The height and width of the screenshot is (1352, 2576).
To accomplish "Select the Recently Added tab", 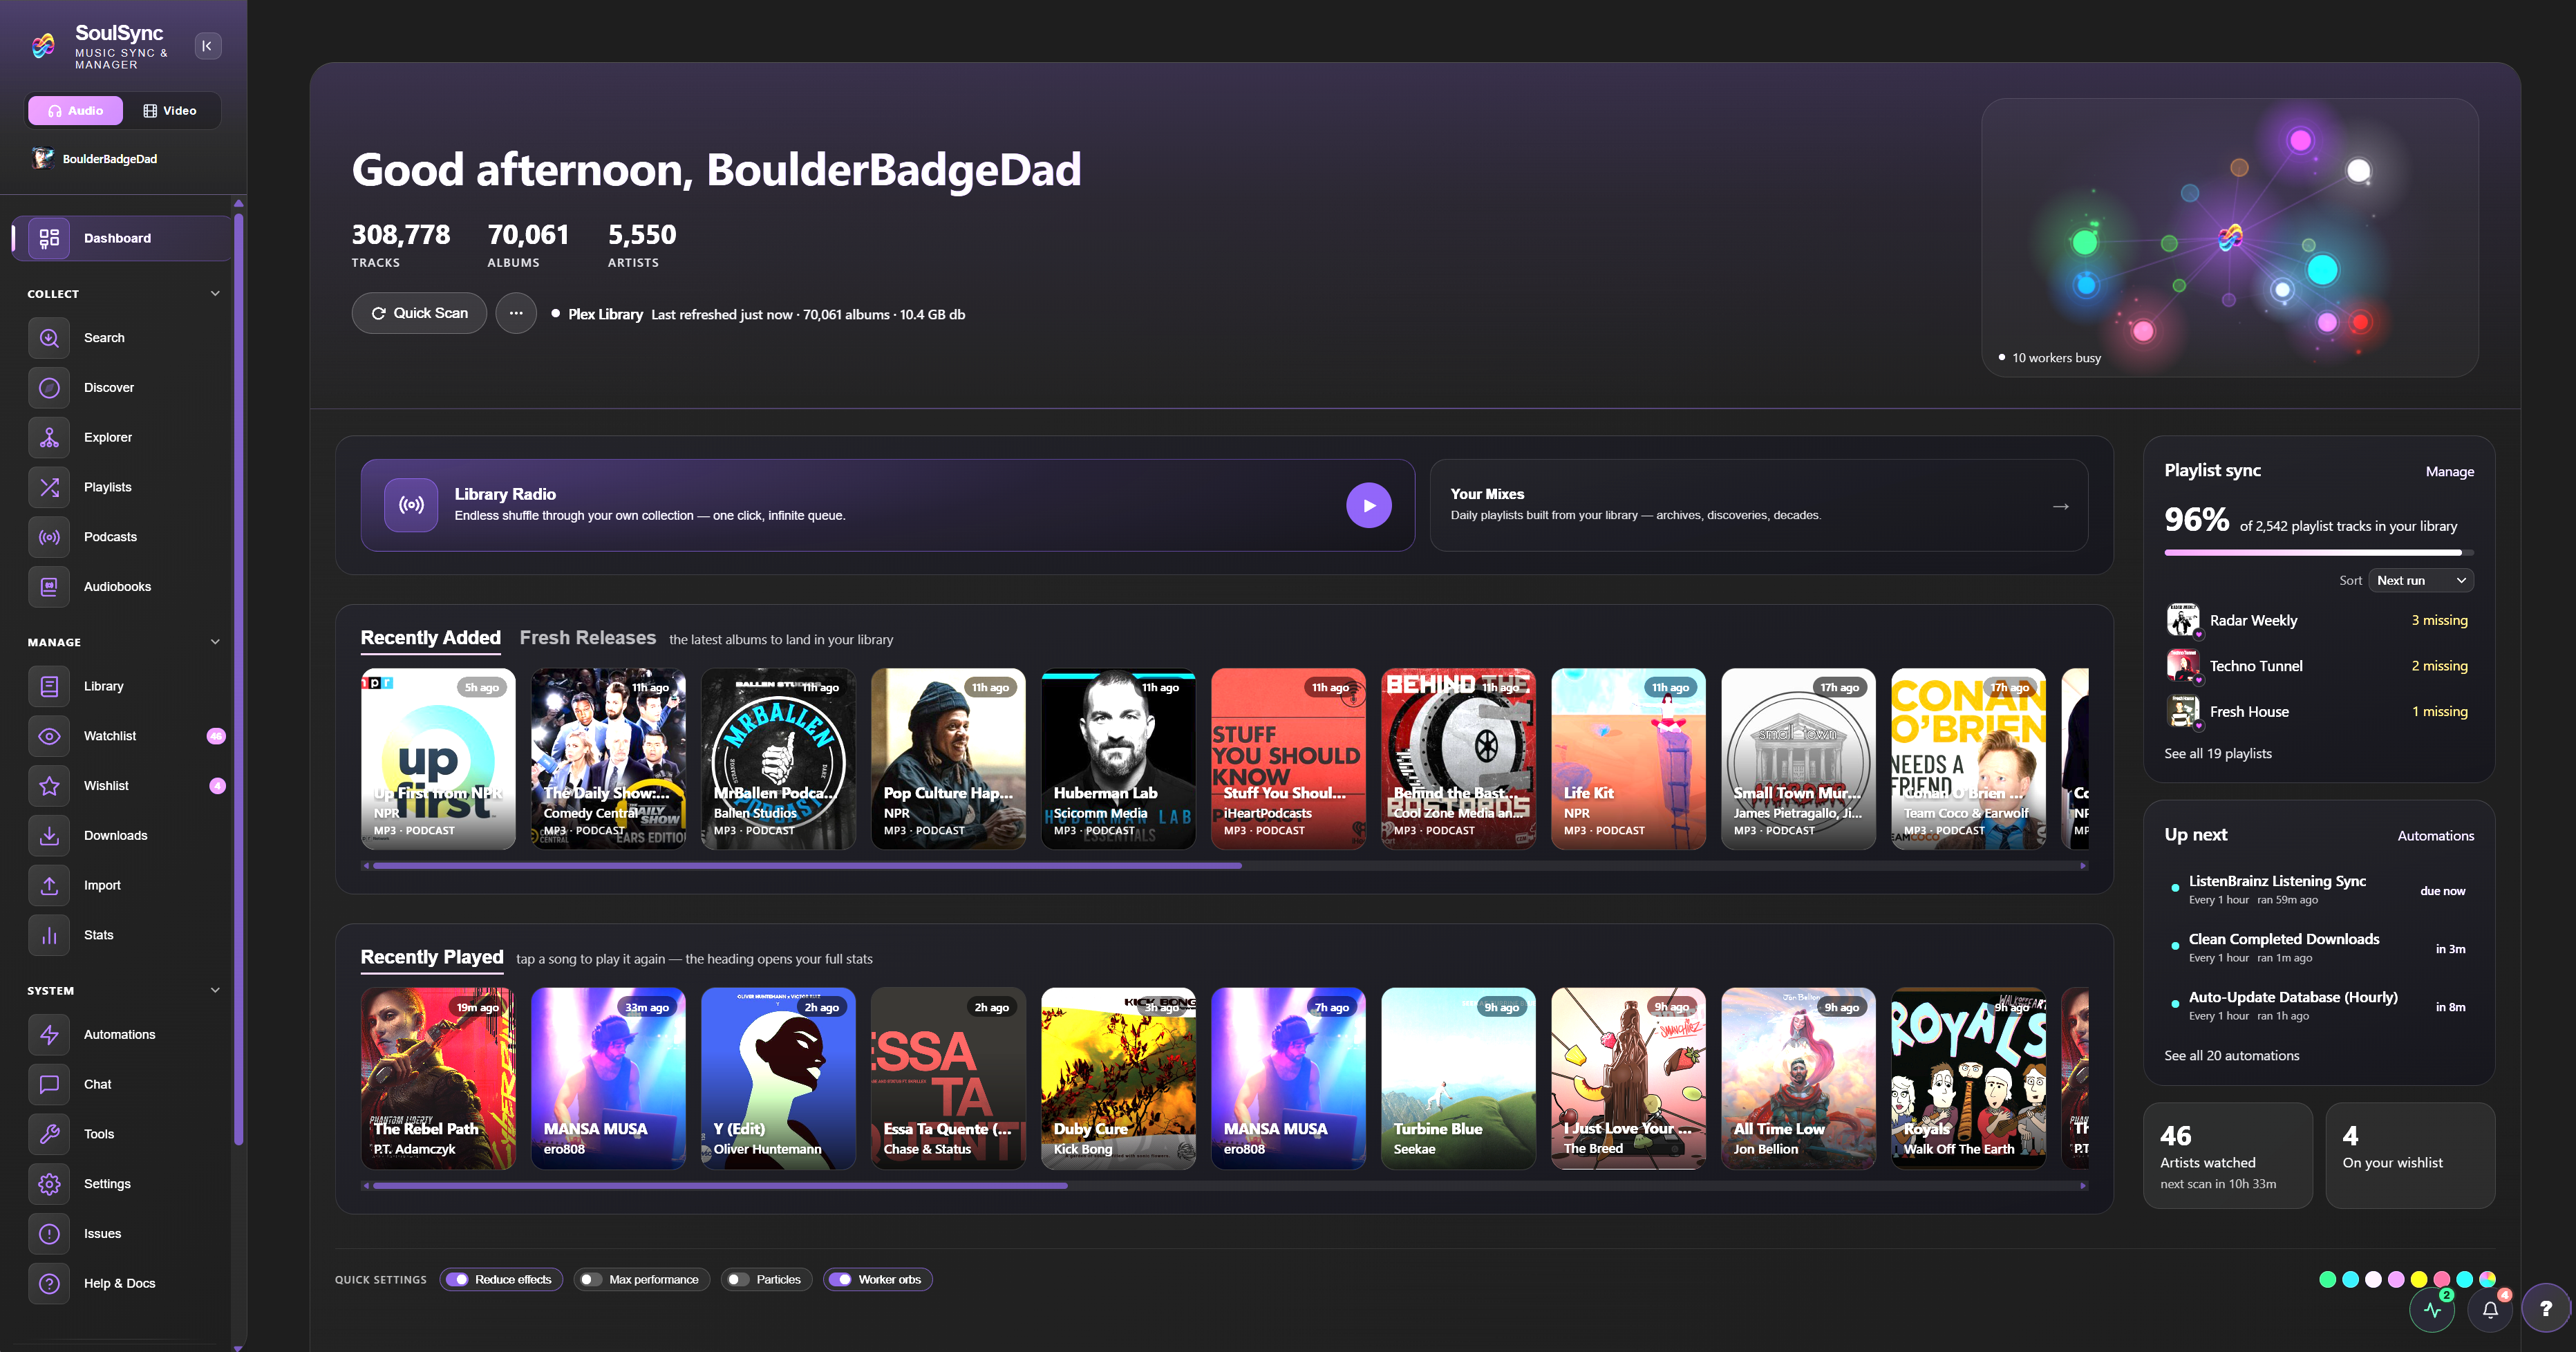I will 431,638.
